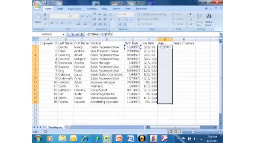The height and width of the screenshot is (143, 255).
Task: Increase font size with Grow Font
Action: (82, 16)
